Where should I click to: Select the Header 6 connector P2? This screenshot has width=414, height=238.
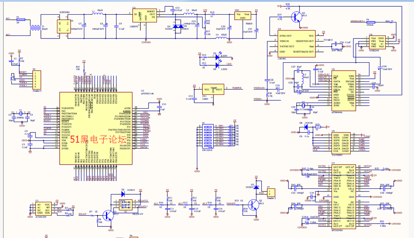pyautogui.click(x=36, y=80)
